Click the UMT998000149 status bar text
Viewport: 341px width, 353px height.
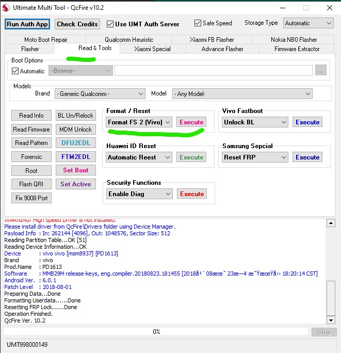coord(27,344)
